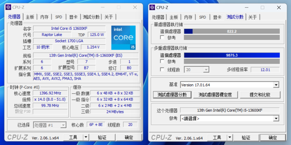The image size is (291, 145).
Task: Close the right CPU-Z window
Action: click(279, 7)
